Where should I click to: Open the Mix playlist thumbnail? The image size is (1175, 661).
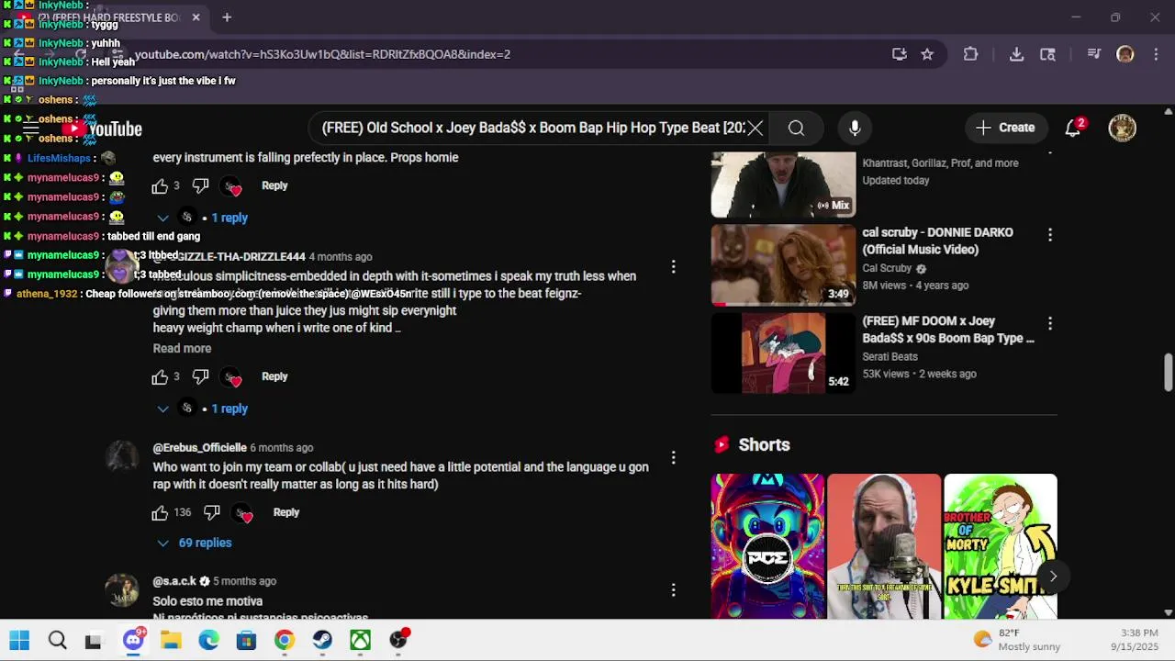[783, 184]
